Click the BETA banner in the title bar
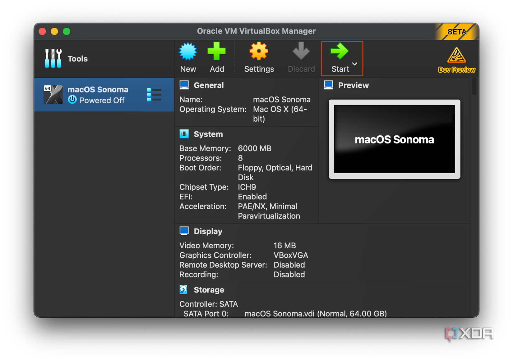513x362 pixels. click(x=457, y=31)
